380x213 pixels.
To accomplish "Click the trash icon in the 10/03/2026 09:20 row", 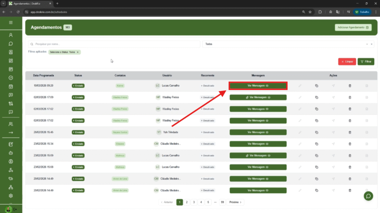I will pos(350,86).
